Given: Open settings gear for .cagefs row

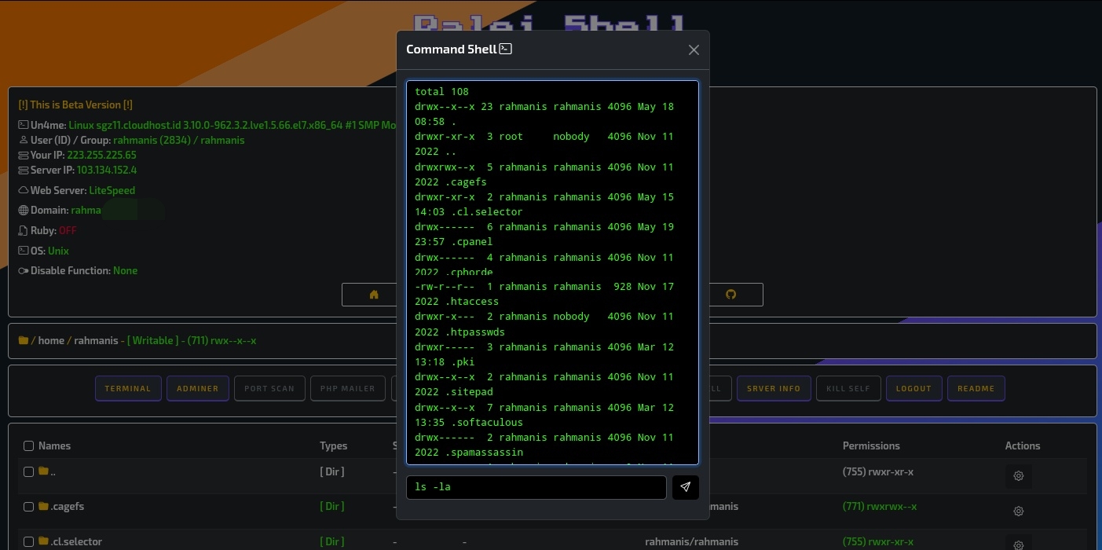Looking at the screenshot, I should coord(1019,511).
